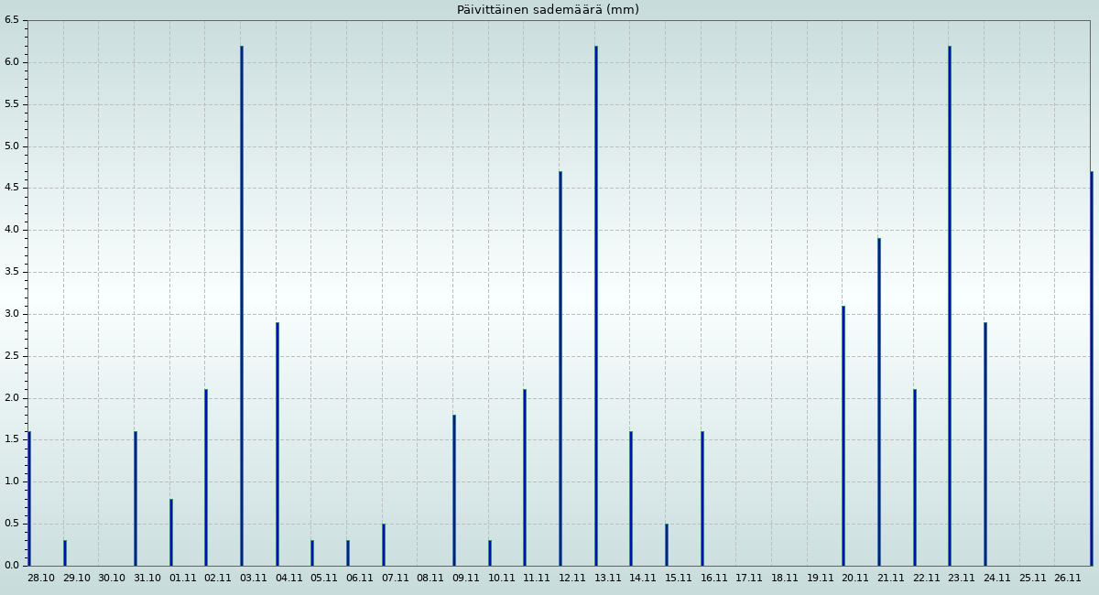Screen dimensions: 1099x595
Task: Click the 28.10 date label on x-axis
Action: pos(41,578)
